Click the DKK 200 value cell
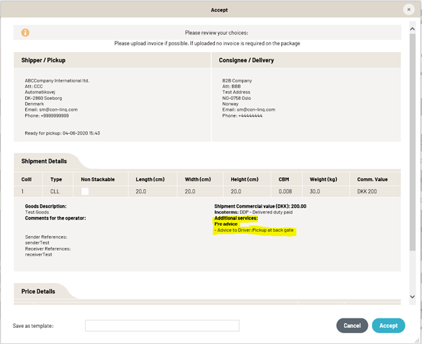Viewport: 422px width, 344px height. tap(367, 192)
